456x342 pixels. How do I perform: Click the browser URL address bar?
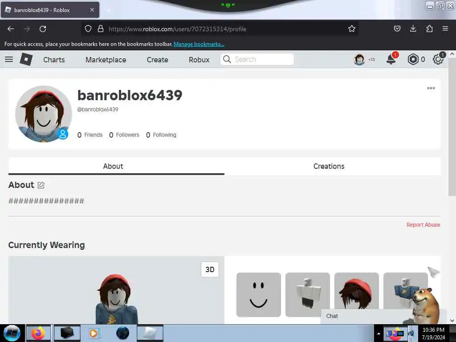(x=220, y=29)
